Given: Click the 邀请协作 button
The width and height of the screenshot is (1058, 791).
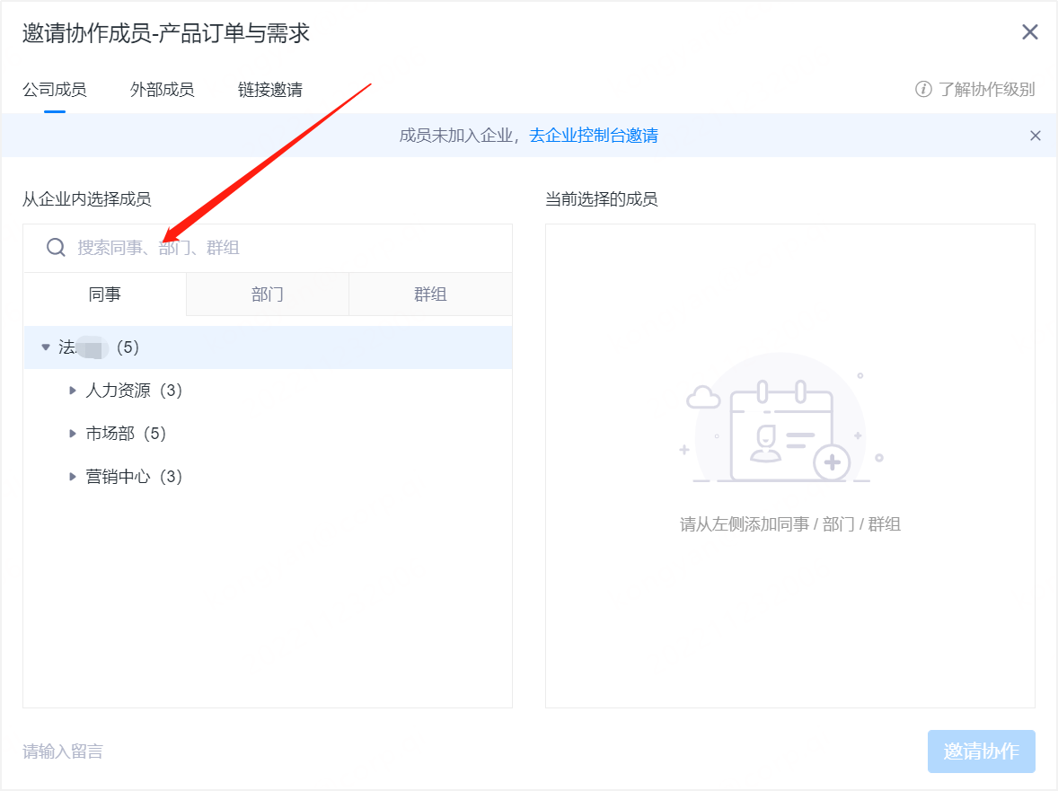Looking at the screenshot, I should point(981,751).
